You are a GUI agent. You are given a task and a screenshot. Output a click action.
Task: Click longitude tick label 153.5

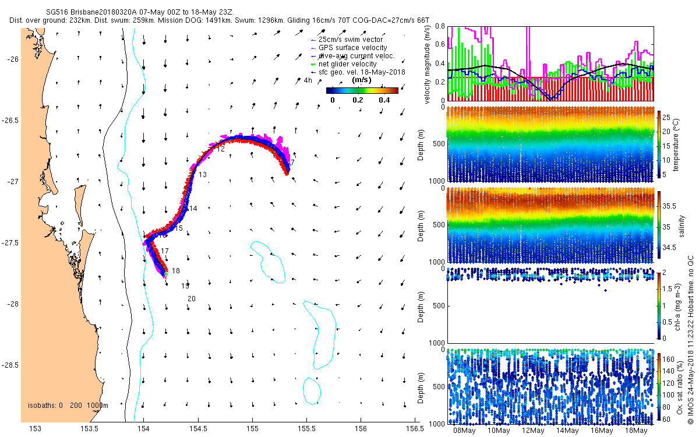pyautogui.click(x=89, y=429)
